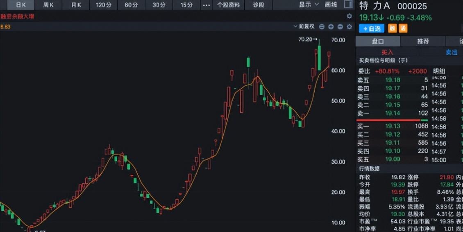
Task: Click the stock code 000025
Action: [412, 6]
